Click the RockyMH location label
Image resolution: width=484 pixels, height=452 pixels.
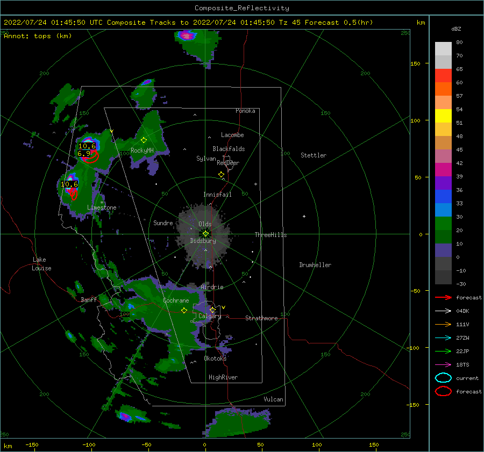coord(143,150)
